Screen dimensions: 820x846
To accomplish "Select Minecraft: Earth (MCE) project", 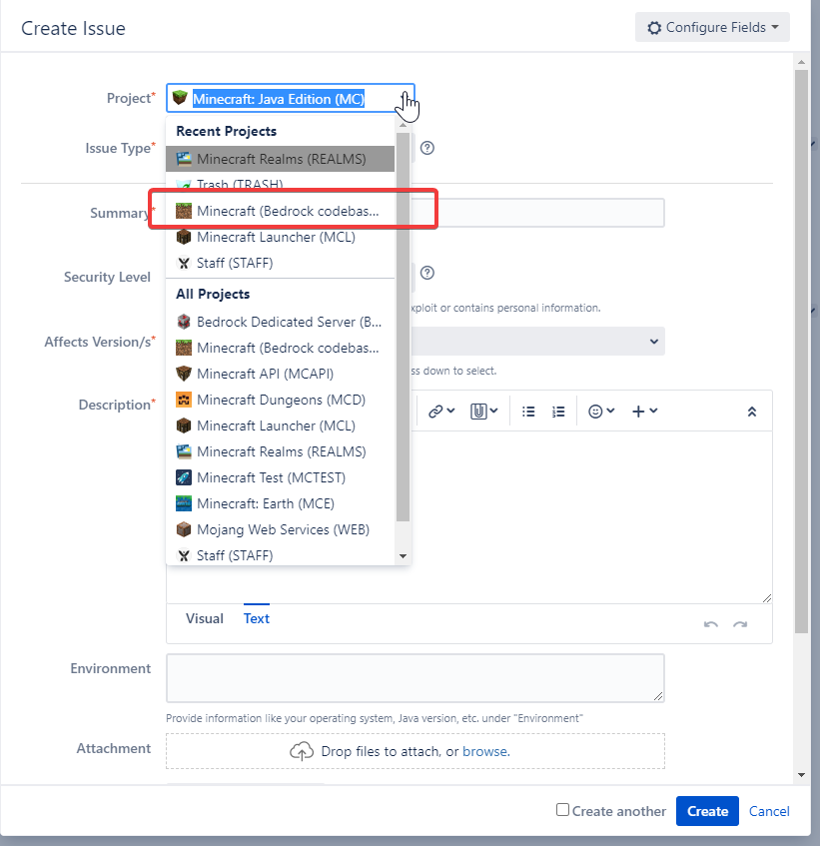I will [280, 503].
